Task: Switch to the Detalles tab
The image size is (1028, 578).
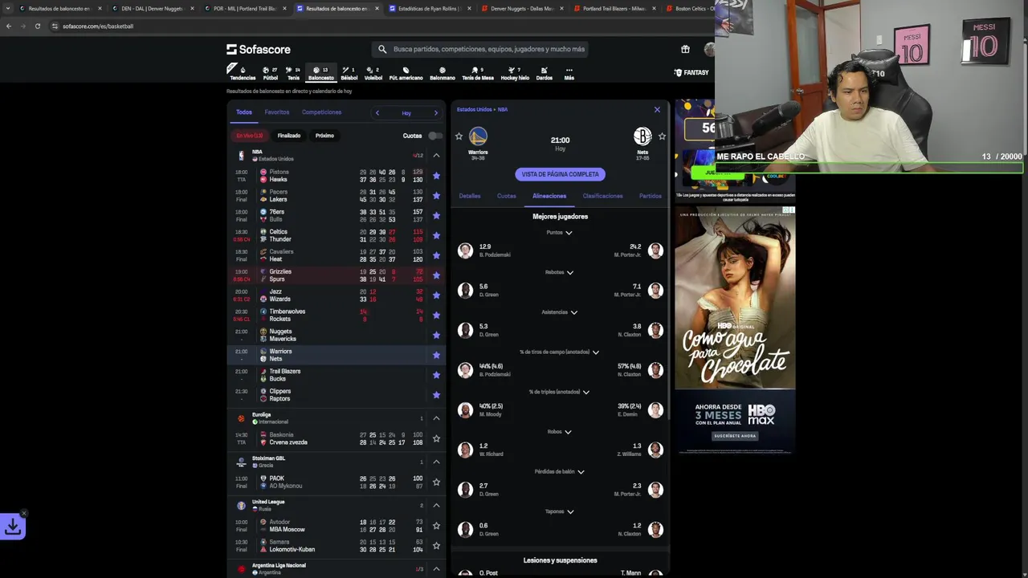Action: coord(470,196)
